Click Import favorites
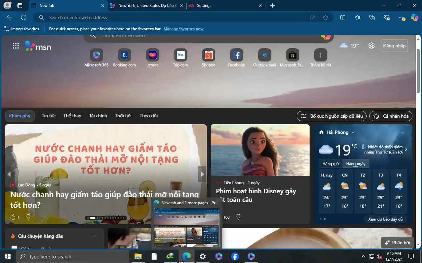 pyautogui.click(x=21, y=29)
